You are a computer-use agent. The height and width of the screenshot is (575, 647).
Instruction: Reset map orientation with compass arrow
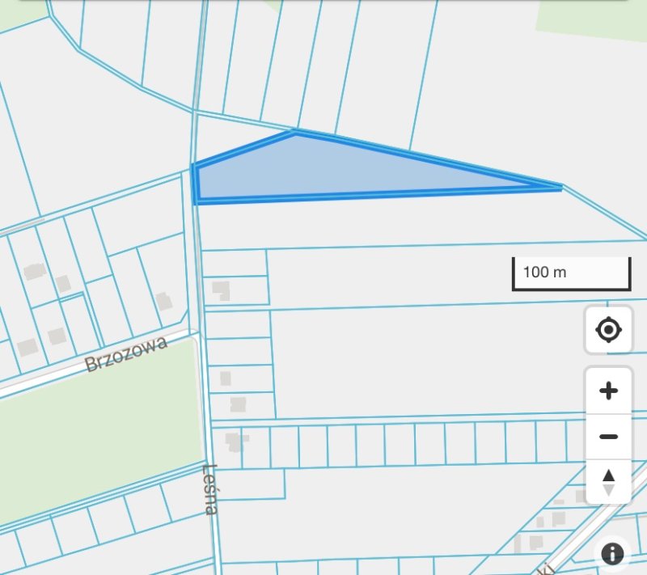608,482
